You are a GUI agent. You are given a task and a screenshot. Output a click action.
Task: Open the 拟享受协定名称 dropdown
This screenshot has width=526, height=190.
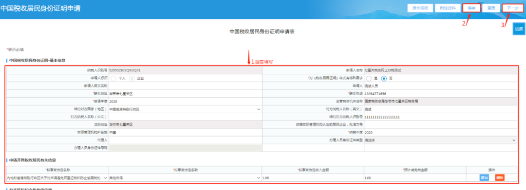coord(57,178)
